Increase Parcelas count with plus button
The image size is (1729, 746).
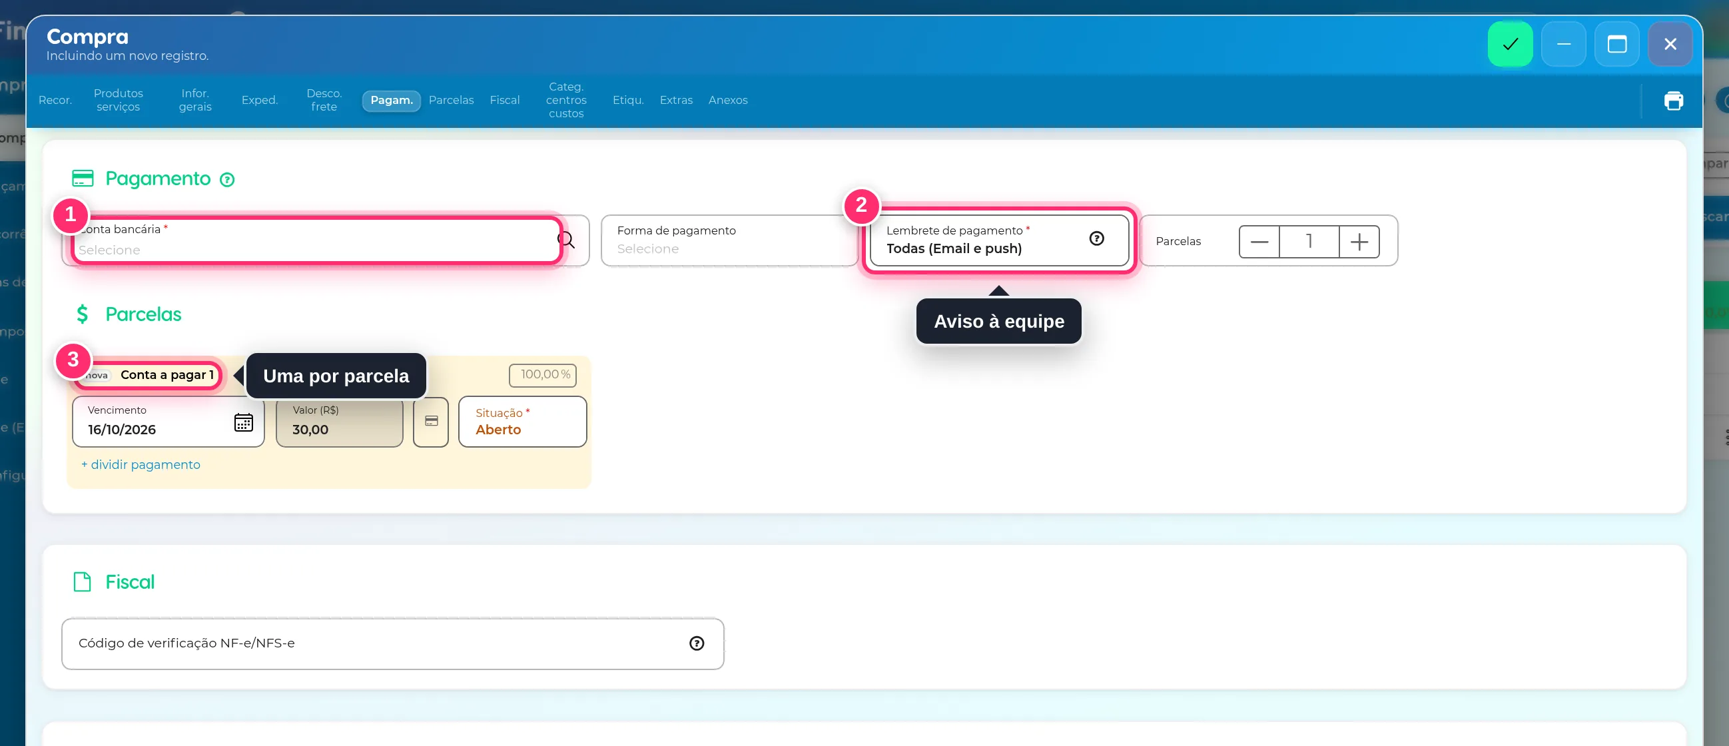point(1359,242)
